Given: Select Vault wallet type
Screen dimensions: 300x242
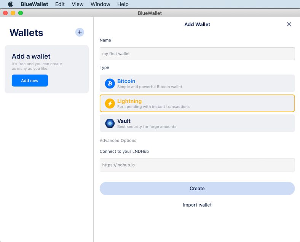Looking at the screenshot, I should click(197, 123).
